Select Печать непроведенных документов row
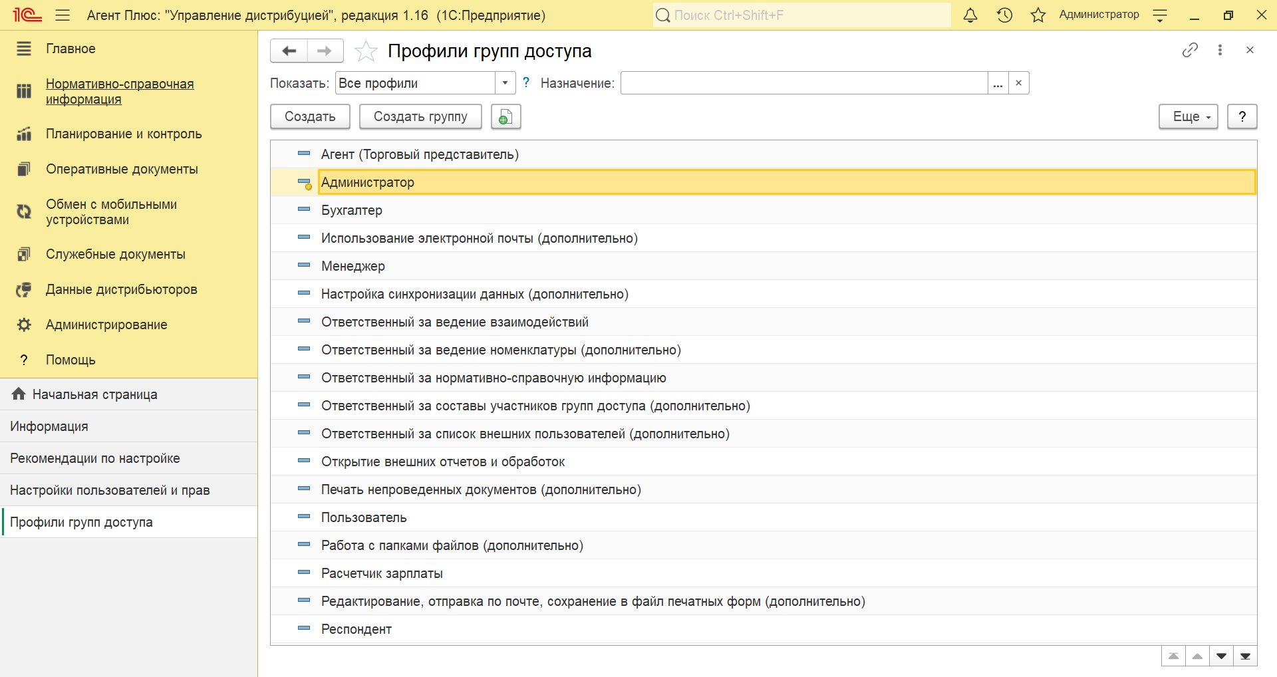The image size is (1277, 677). click(764, 489)
